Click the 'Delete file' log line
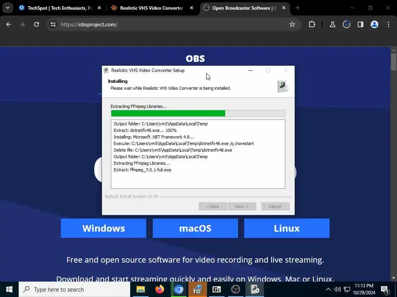Screen dimensions: 397x297 pos(173,150)
